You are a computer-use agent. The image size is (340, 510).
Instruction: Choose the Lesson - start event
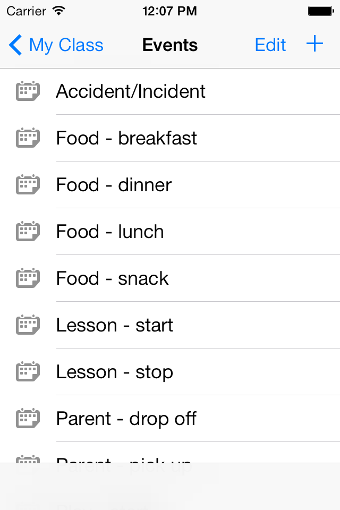[170, 325]
